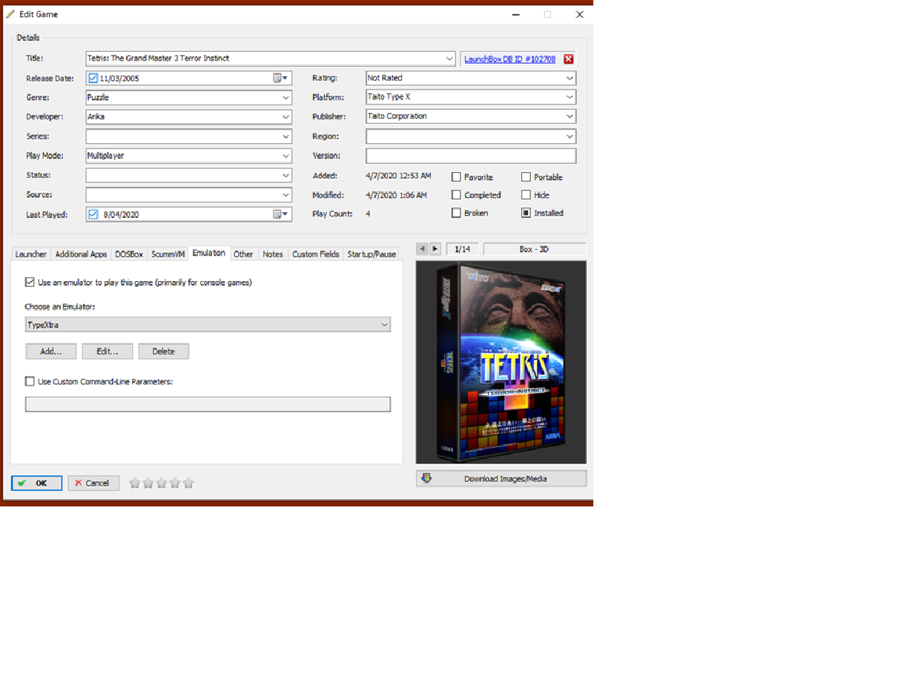The height and width of the screenshot is (697, 910).
Task: Toggle the Installed checkbox
Action: point(526,213)
